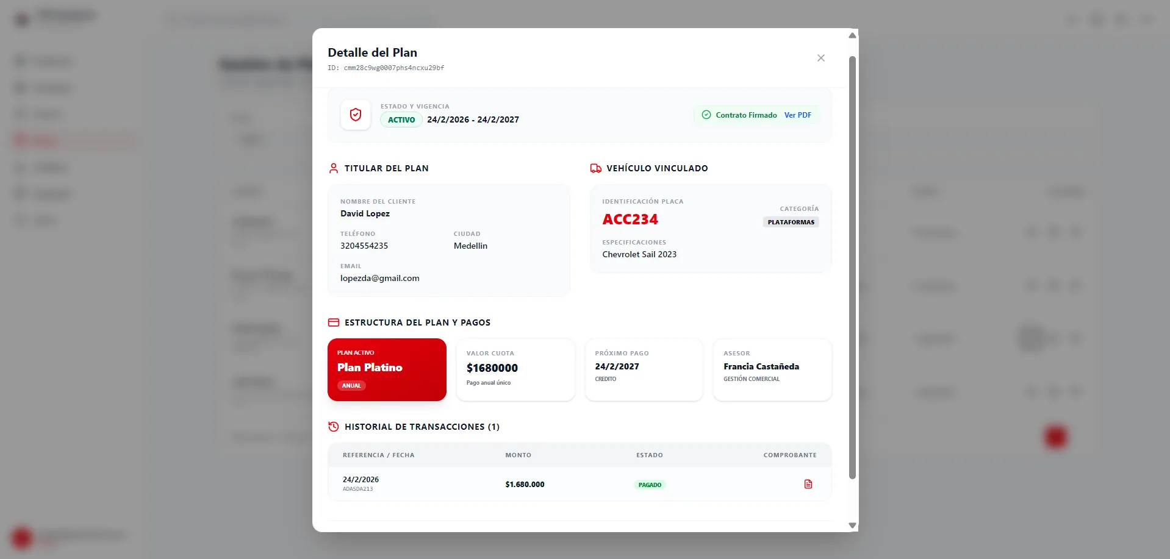This screenshot has height=559, width=1170.
Task: Click the history clock icon beside Historial de Transacciones
Action: click(x=334, y=427)
